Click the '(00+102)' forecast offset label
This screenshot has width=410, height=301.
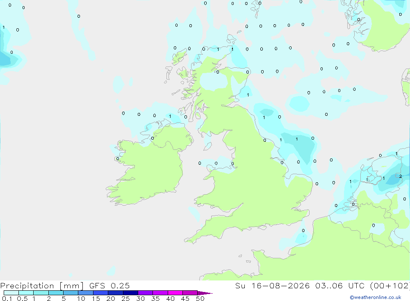(390, 285)
